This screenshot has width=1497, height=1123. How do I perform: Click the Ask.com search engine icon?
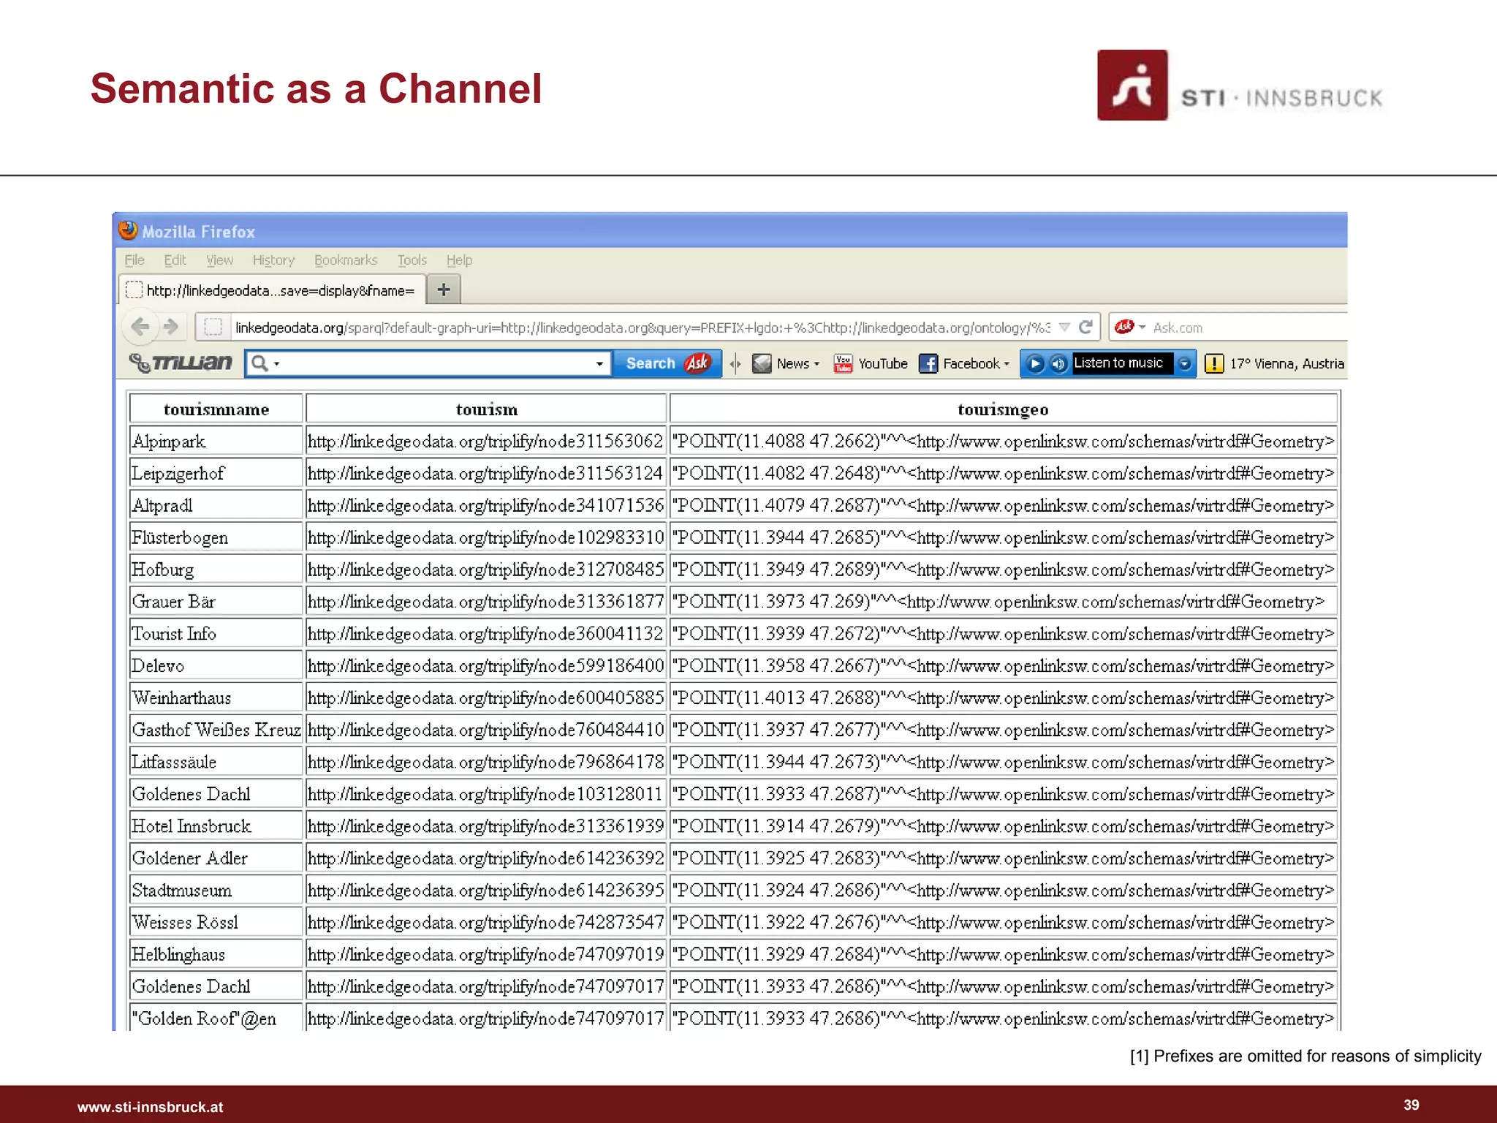(1124, 327)
